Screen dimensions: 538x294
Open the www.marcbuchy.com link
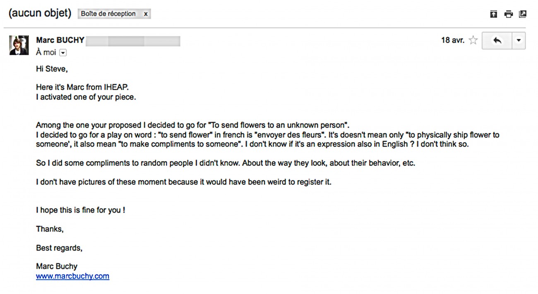[72, 276]
